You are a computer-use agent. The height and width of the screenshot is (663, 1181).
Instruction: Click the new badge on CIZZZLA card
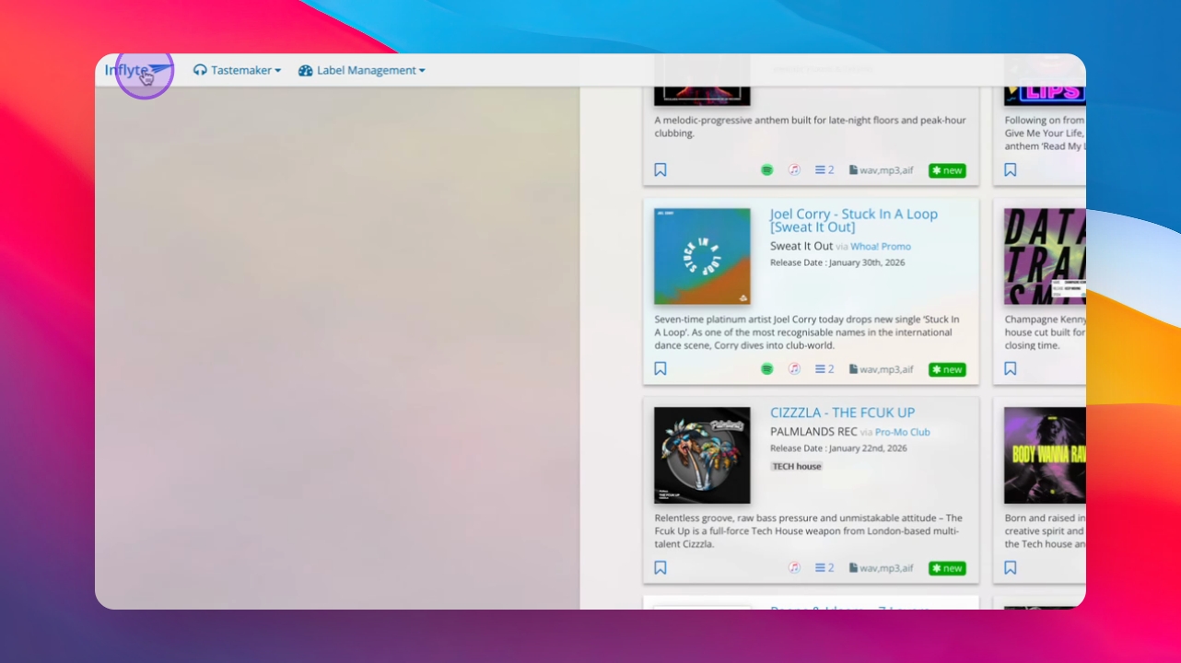pos(947,568)
